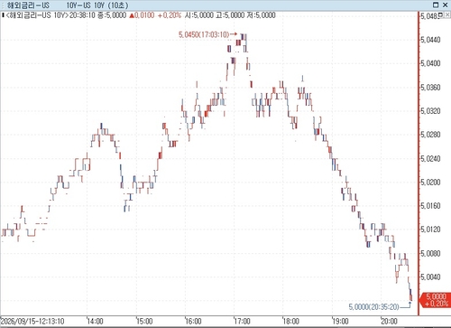The width and height of the screenshot is (451, 328).
Task: Click the 16:00 time axis label
Action: [x=193, y=321]
